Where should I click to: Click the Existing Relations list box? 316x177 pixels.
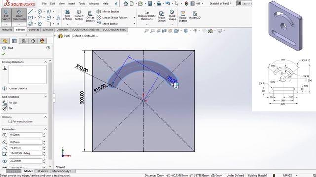click(x=28, y=74)
